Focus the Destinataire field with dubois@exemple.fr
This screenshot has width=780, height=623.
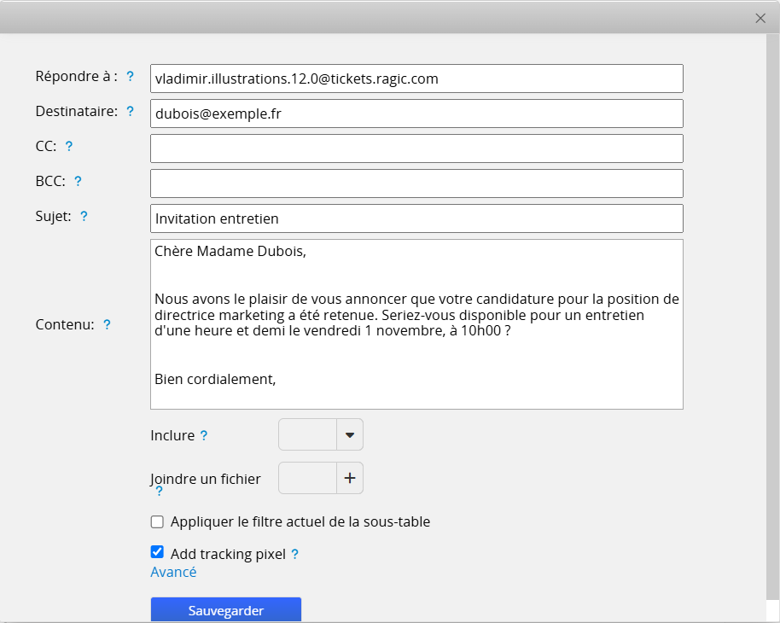tap(416, 114)
